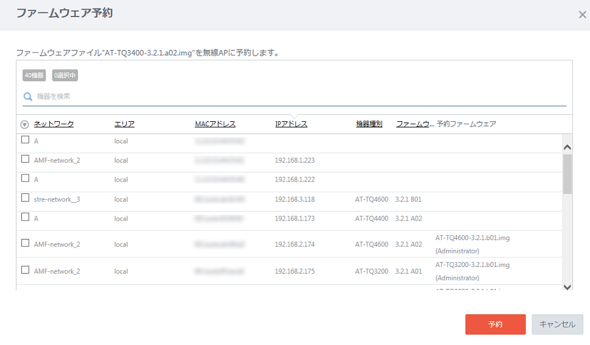Click the 0選択中 badge
The height and width of the screenshot is (345, 590).
click(x=65, y=75)
